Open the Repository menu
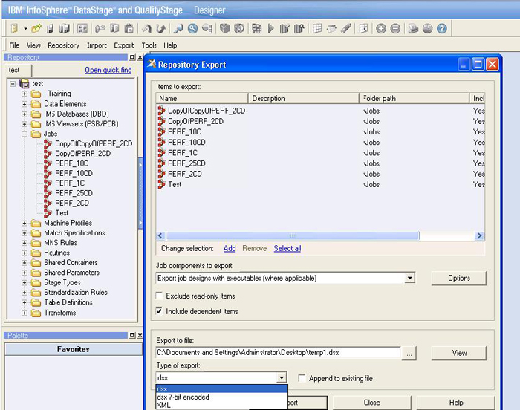 [x=63, y=45]
